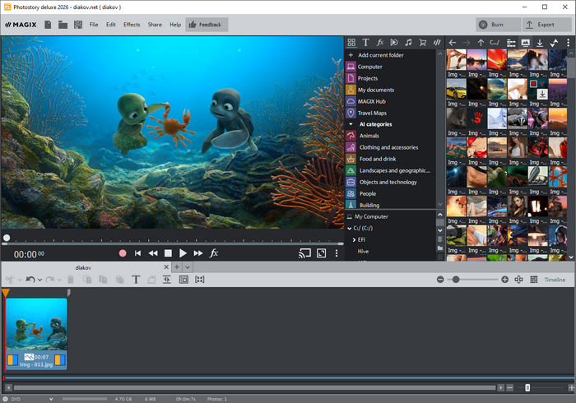
Task: Open the Effects menu
Action: pos(132,25)
